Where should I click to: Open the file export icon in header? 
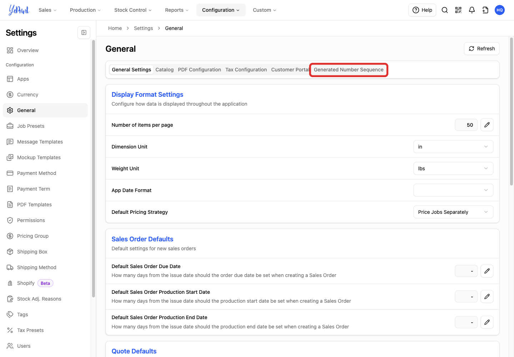click(x=485, y=10)
